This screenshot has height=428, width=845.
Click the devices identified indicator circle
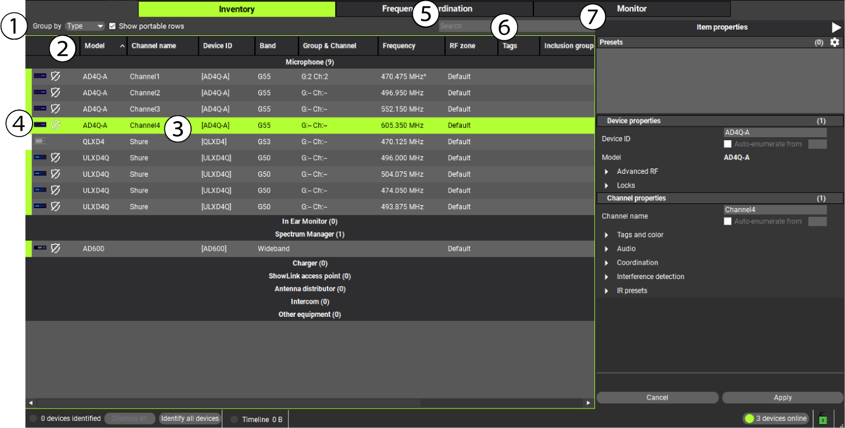[x=33, y=419]
